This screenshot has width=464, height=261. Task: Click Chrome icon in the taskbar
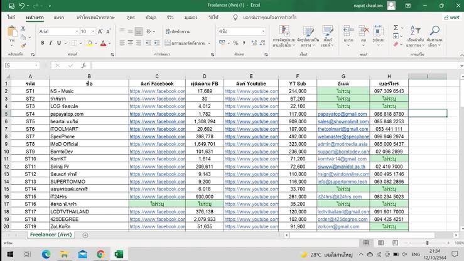click(x=100, y=254)
